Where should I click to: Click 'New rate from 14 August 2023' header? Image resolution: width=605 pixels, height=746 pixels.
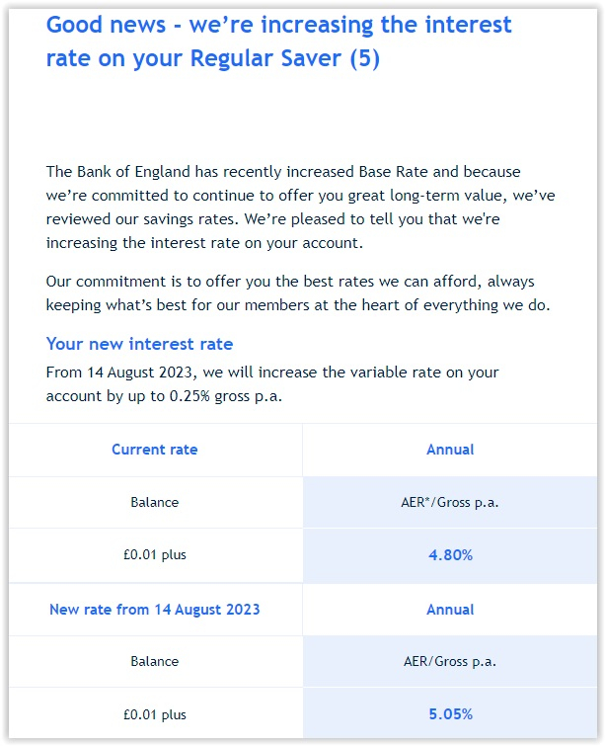tap(155, 610)
